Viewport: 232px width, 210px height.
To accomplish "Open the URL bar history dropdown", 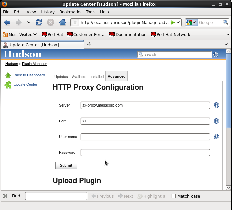I will tap(179, 22).
